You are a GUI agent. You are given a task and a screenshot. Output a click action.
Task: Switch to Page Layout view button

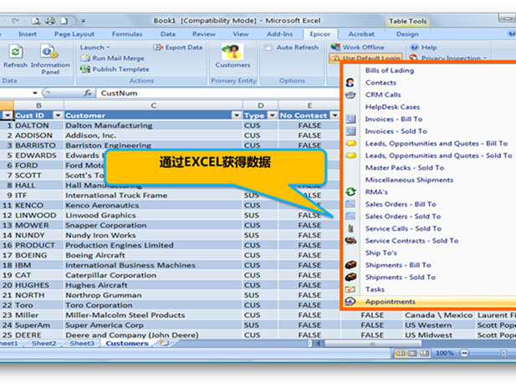pos(412,353)
